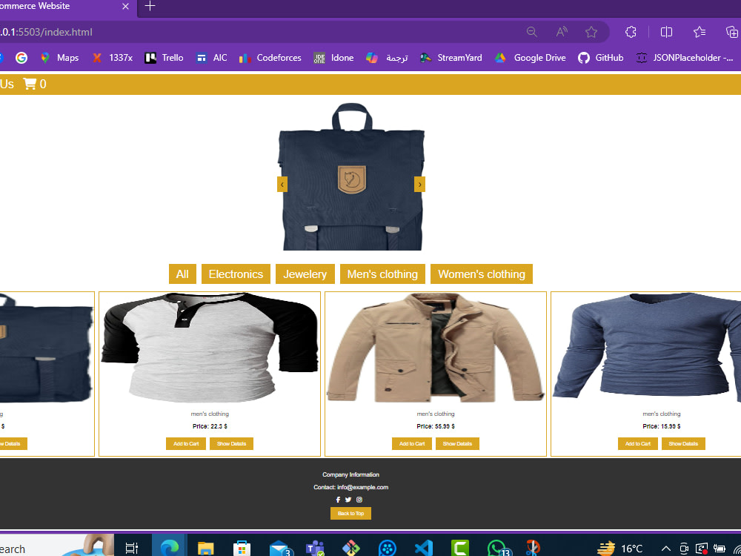Open the shopping cart icon
The image size is (741, 556).
30,85
